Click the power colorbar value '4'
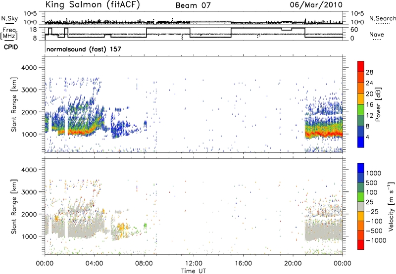 click(367, 137)
